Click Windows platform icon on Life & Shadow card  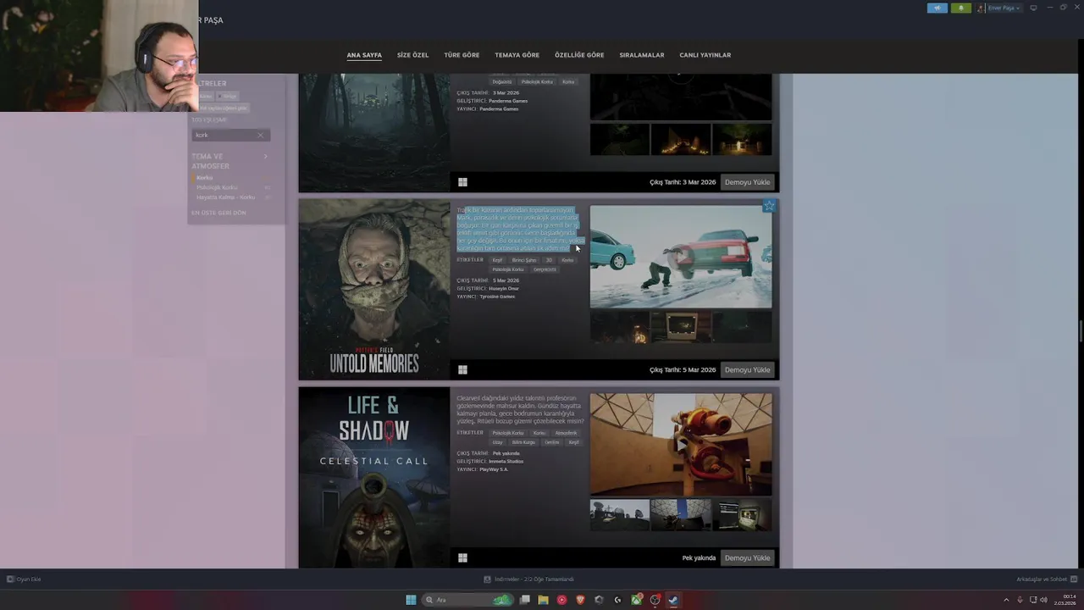[462, 558]
